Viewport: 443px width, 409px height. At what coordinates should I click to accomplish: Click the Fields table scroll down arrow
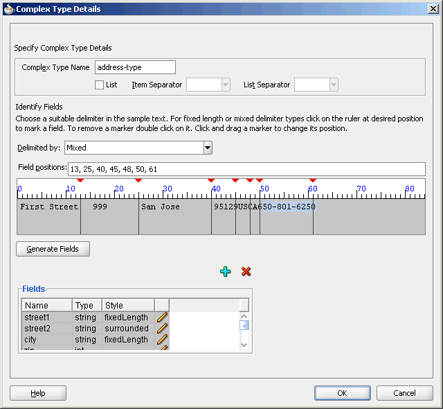pyautogui.click(x=244, y=345)
